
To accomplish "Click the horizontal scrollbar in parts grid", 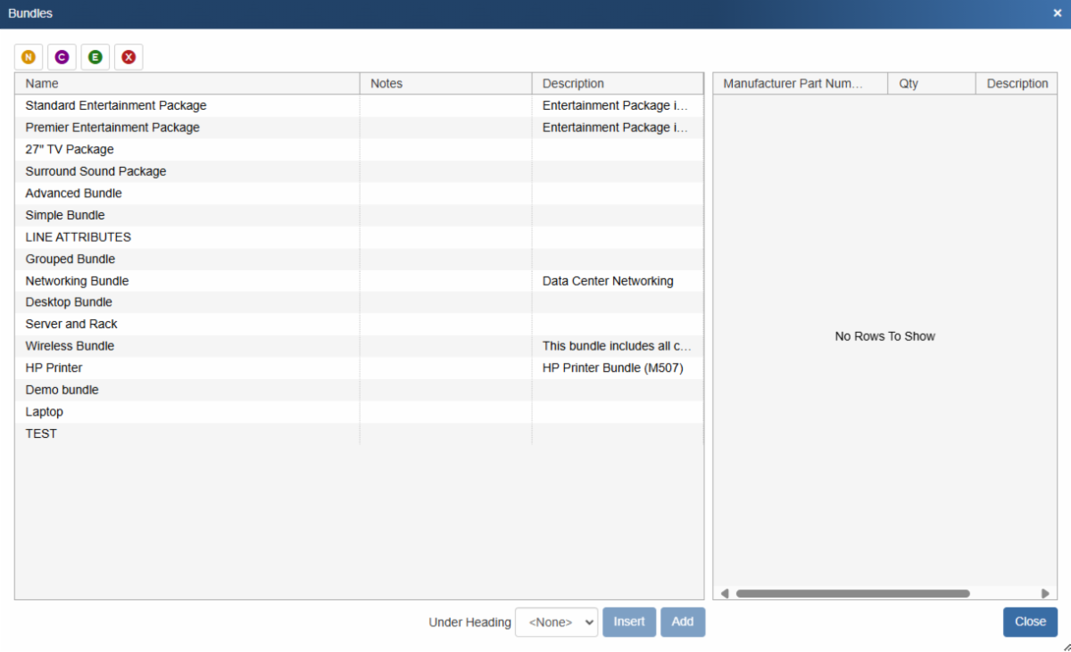I will [852, 593].
